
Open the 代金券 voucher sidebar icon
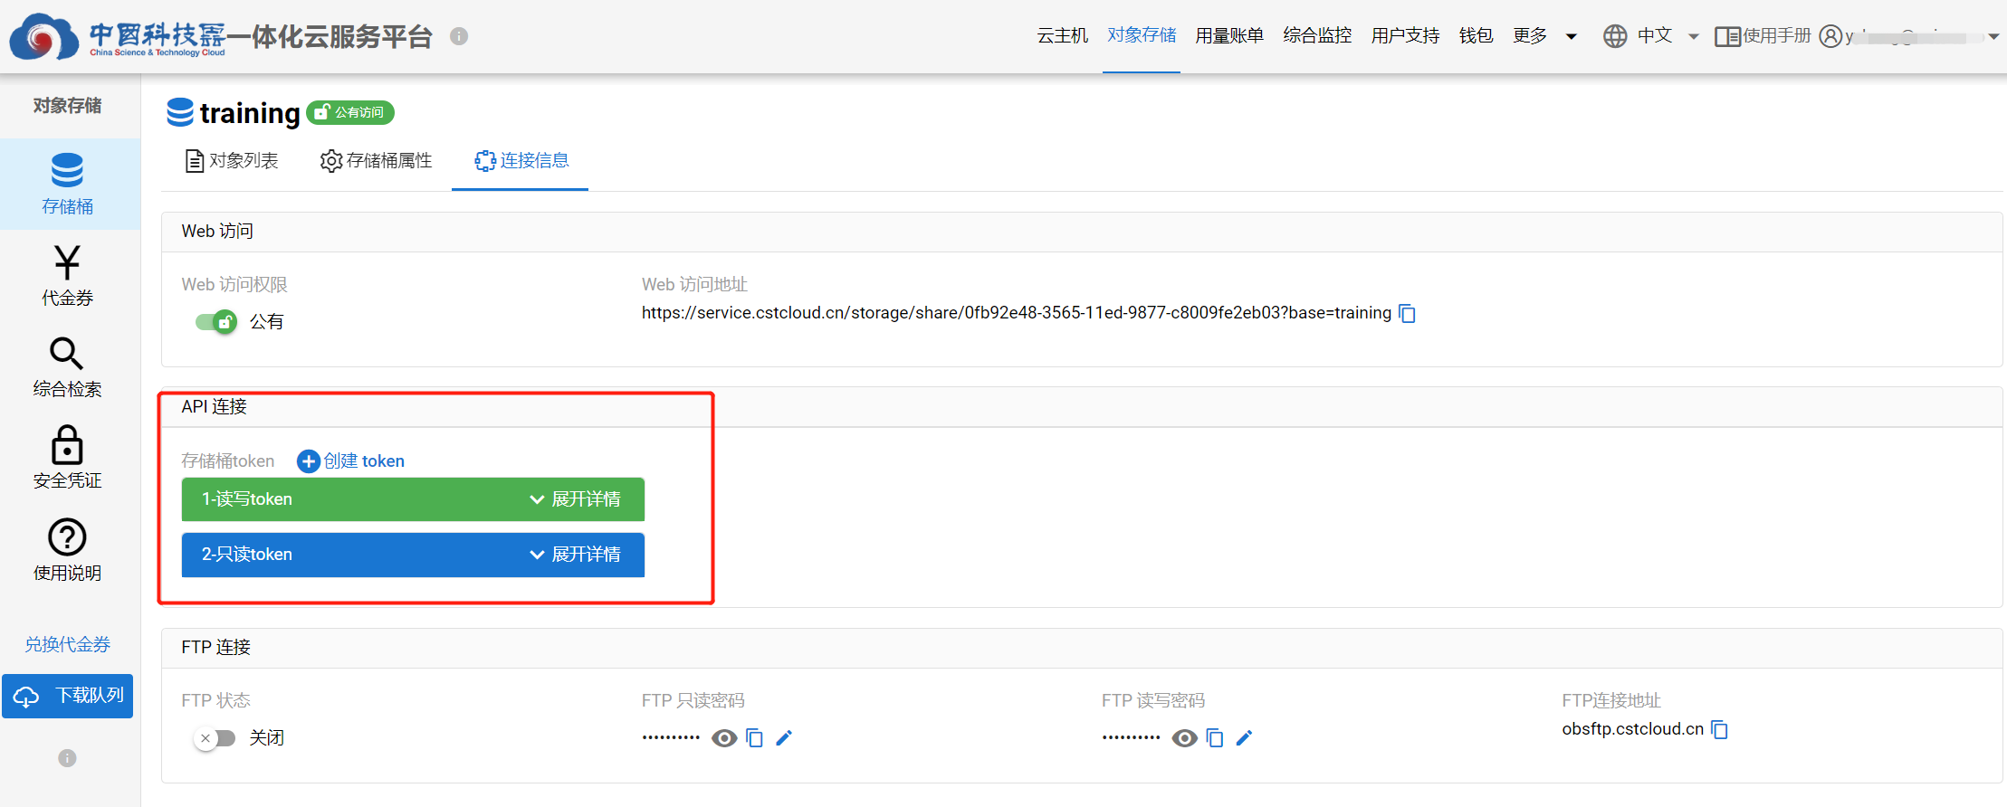pyautogui.click(x=67, y=262)
